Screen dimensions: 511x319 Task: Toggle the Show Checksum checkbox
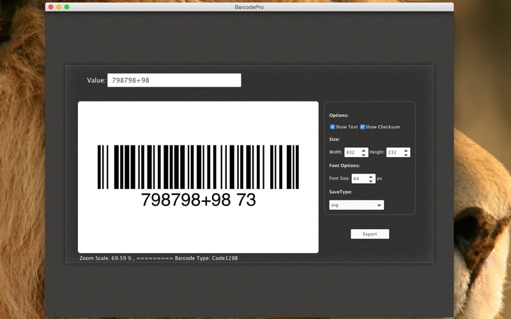(362, 127)
